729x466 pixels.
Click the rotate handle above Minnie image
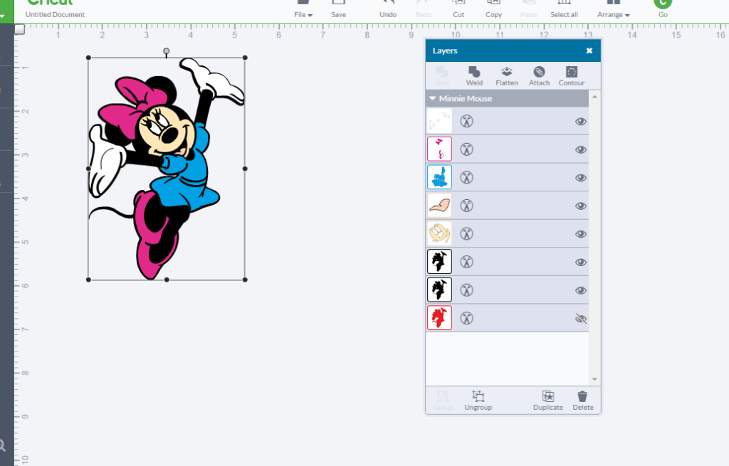pyautogui.click(x=166, y=51)
